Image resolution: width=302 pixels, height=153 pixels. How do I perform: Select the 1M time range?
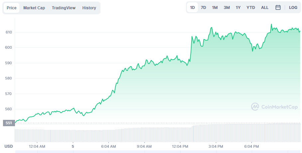click(215, 8)
